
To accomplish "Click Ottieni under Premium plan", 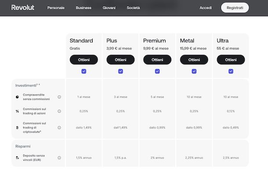I will click(x=157, y=59).
